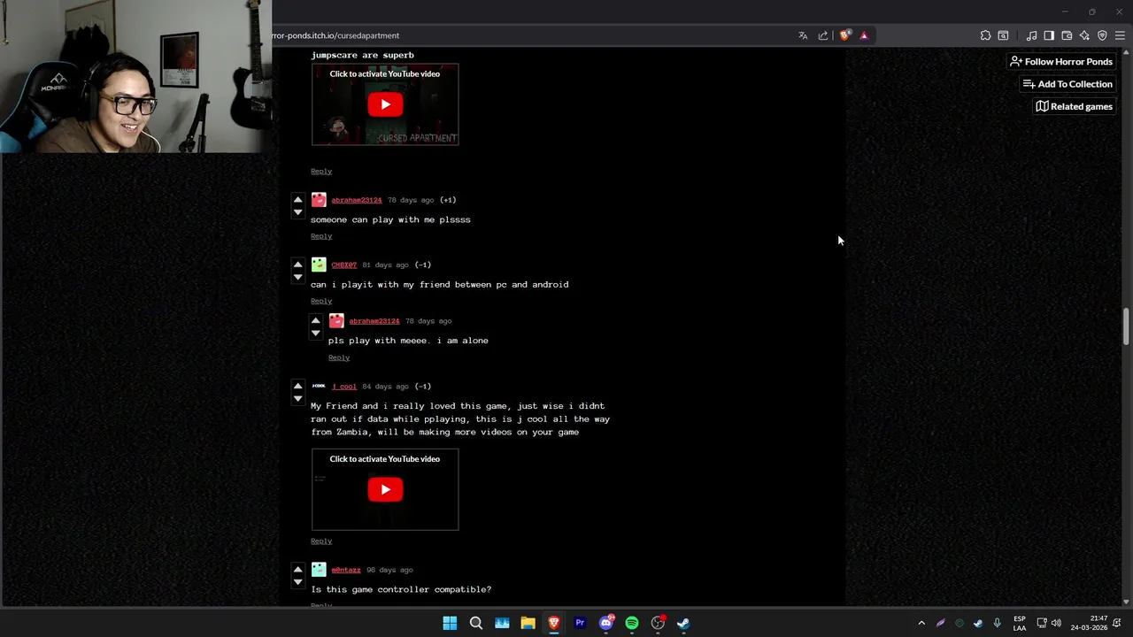This screenshot has height=637, width=1133.
Task: Upvote j_cool's comment
Action: point(297,386)
